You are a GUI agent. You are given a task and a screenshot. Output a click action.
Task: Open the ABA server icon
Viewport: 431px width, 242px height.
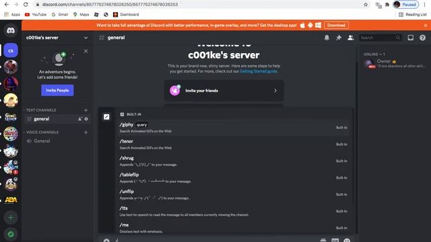click(x=11, y=200)
